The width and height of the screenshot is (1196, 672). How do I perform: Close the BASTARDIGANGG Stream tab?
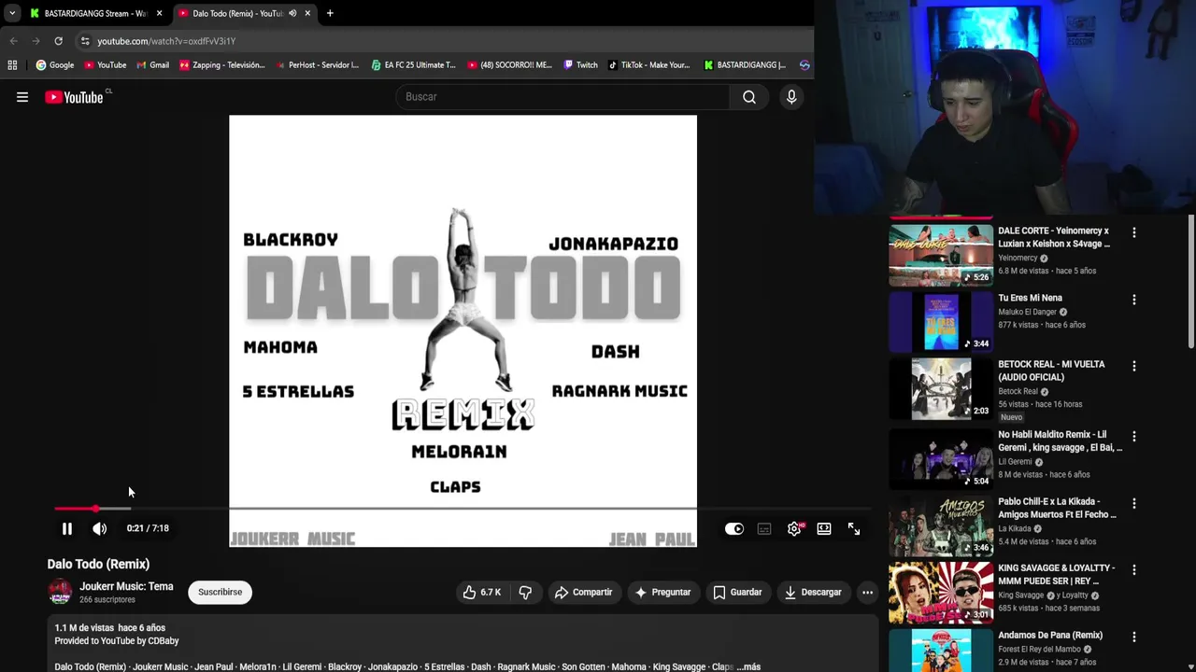[x=159, y=13]
